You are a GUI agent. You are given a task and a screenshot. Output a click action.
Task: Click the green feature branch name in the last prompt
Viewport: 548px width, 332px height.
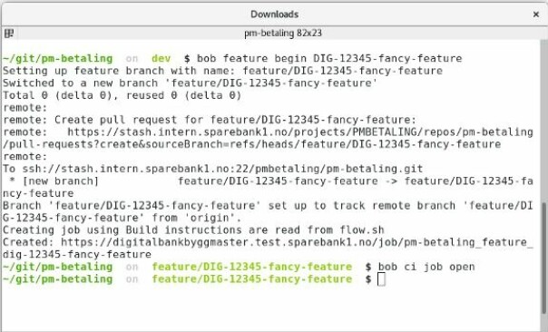click(252, 279)
